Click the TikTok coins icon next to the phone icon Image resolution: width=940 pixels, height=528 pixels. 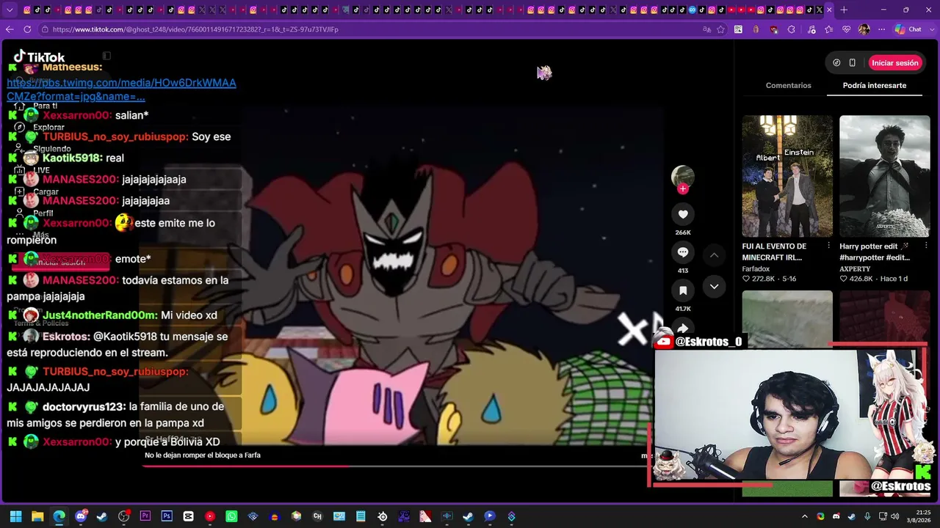point(836,63)
